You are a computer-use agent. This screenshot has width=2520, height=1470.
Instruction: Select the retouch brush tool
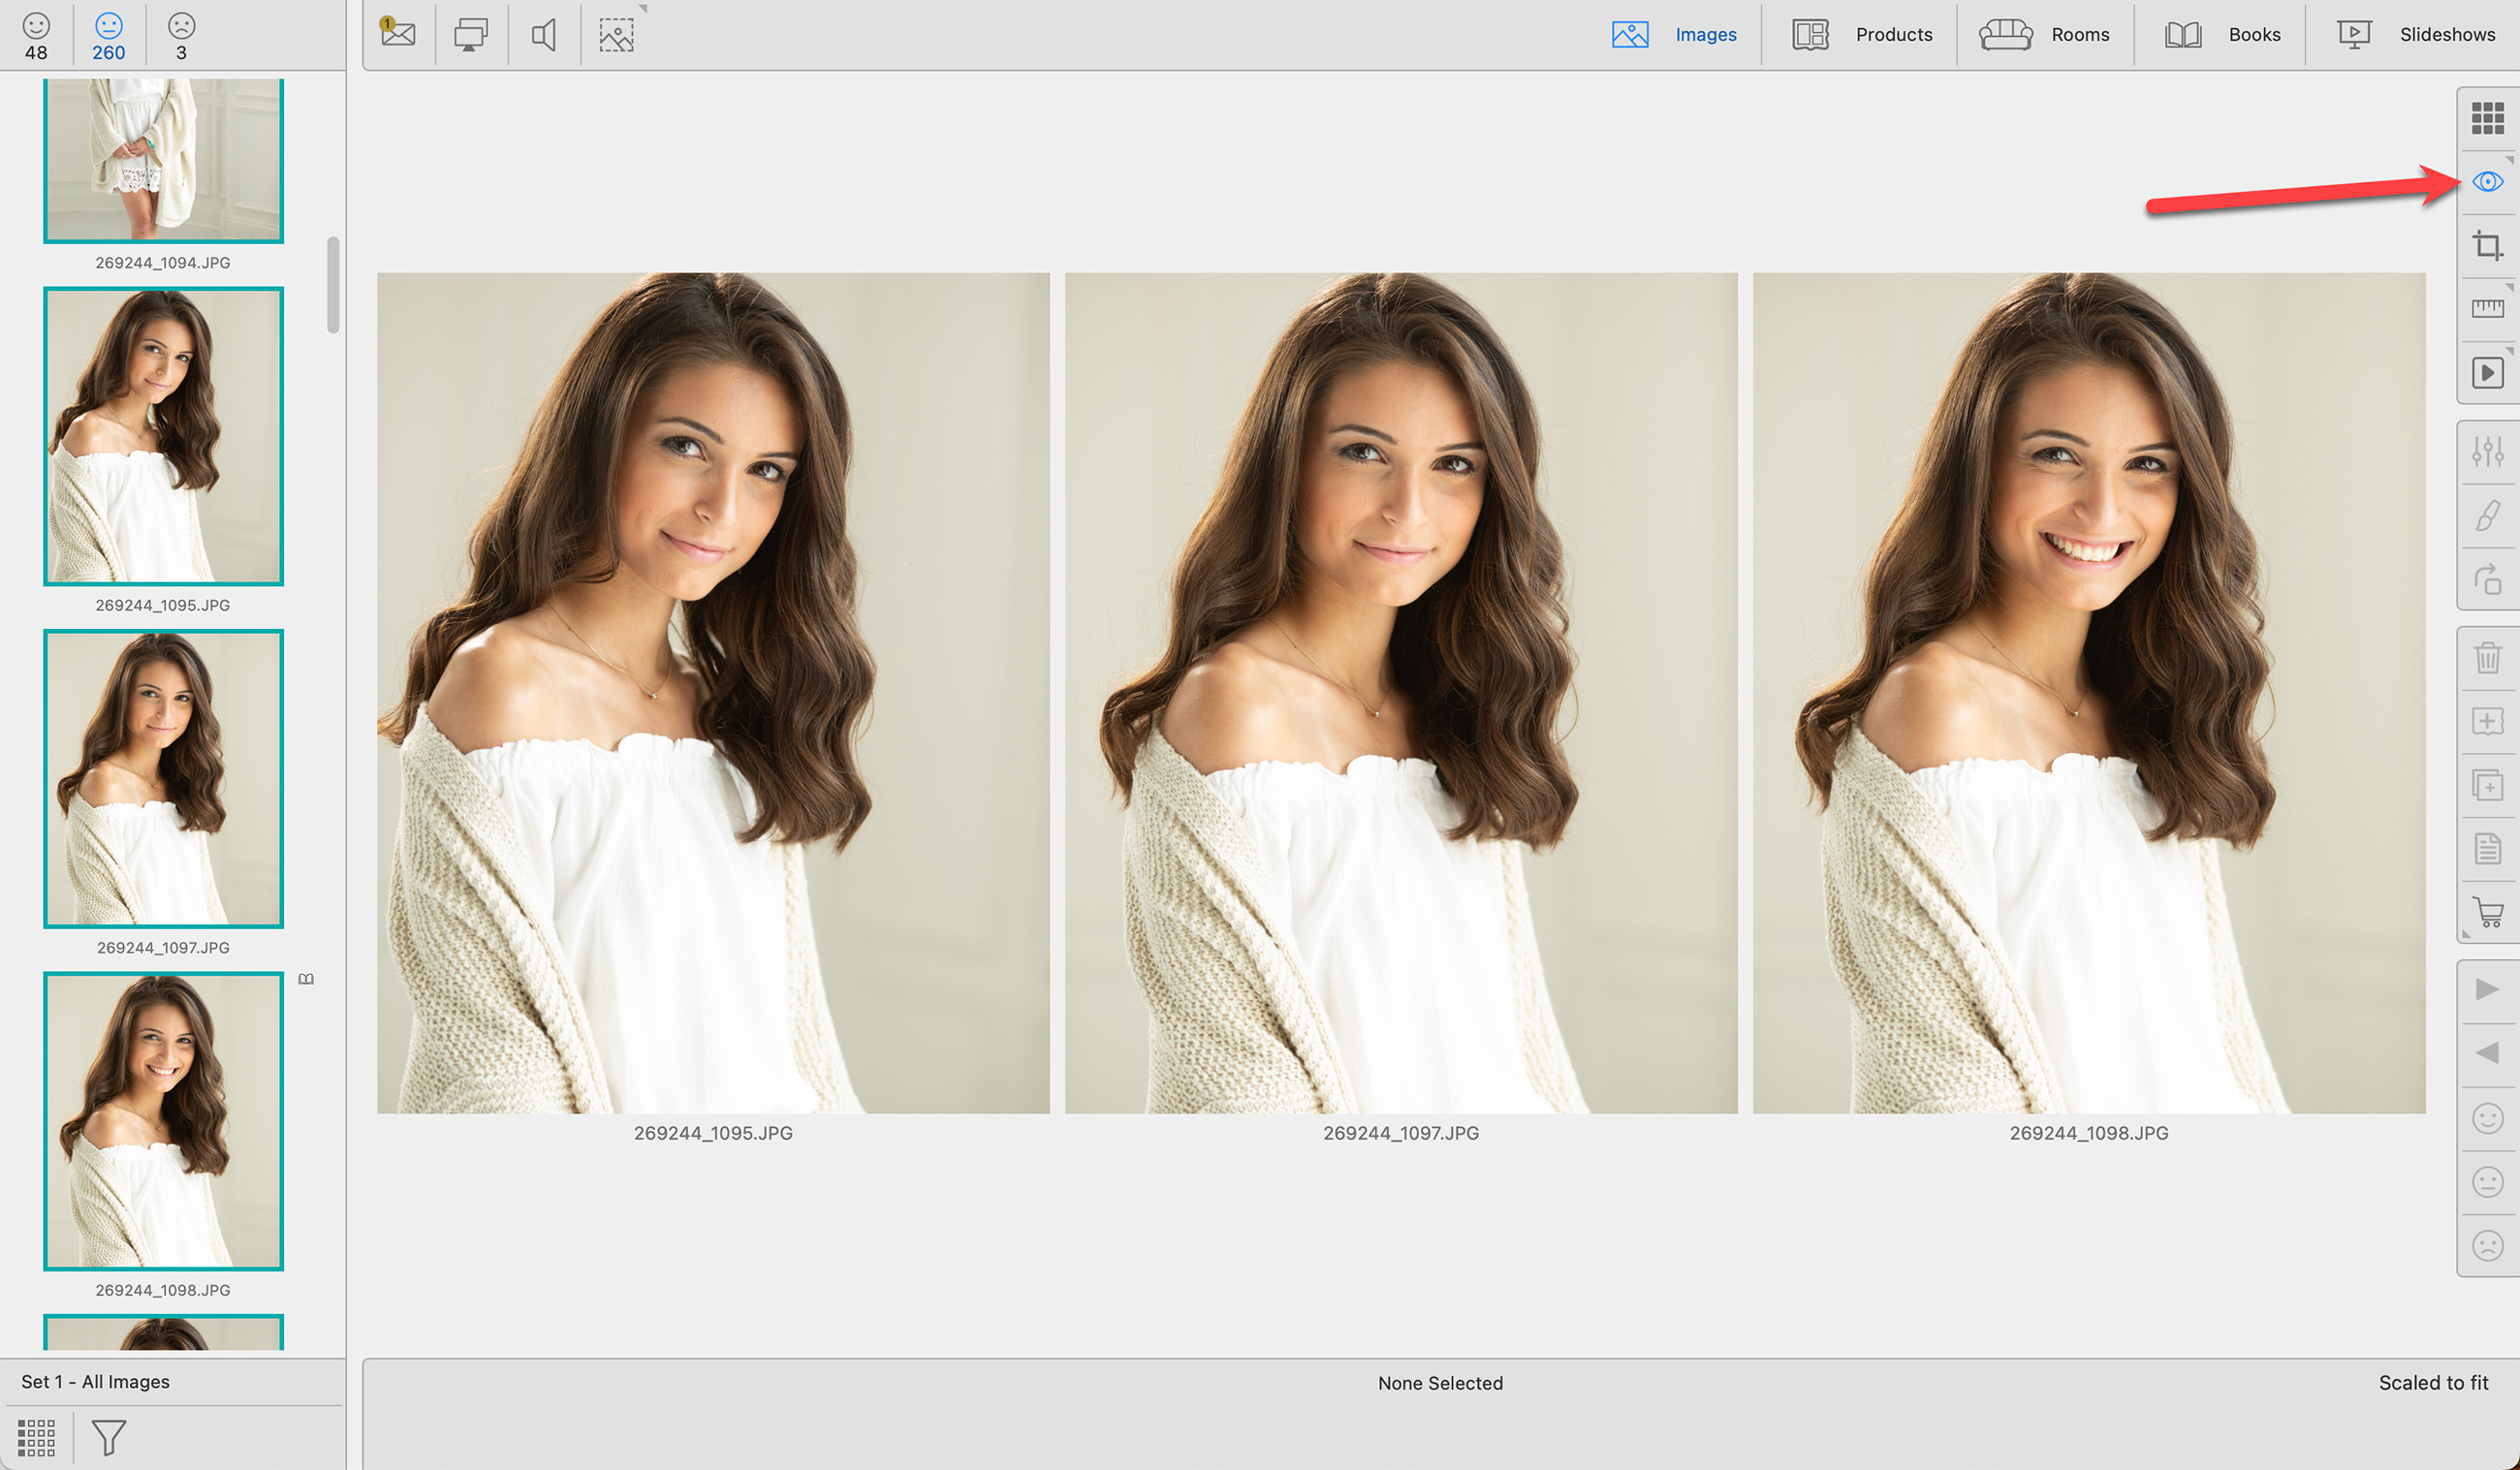2487,516
